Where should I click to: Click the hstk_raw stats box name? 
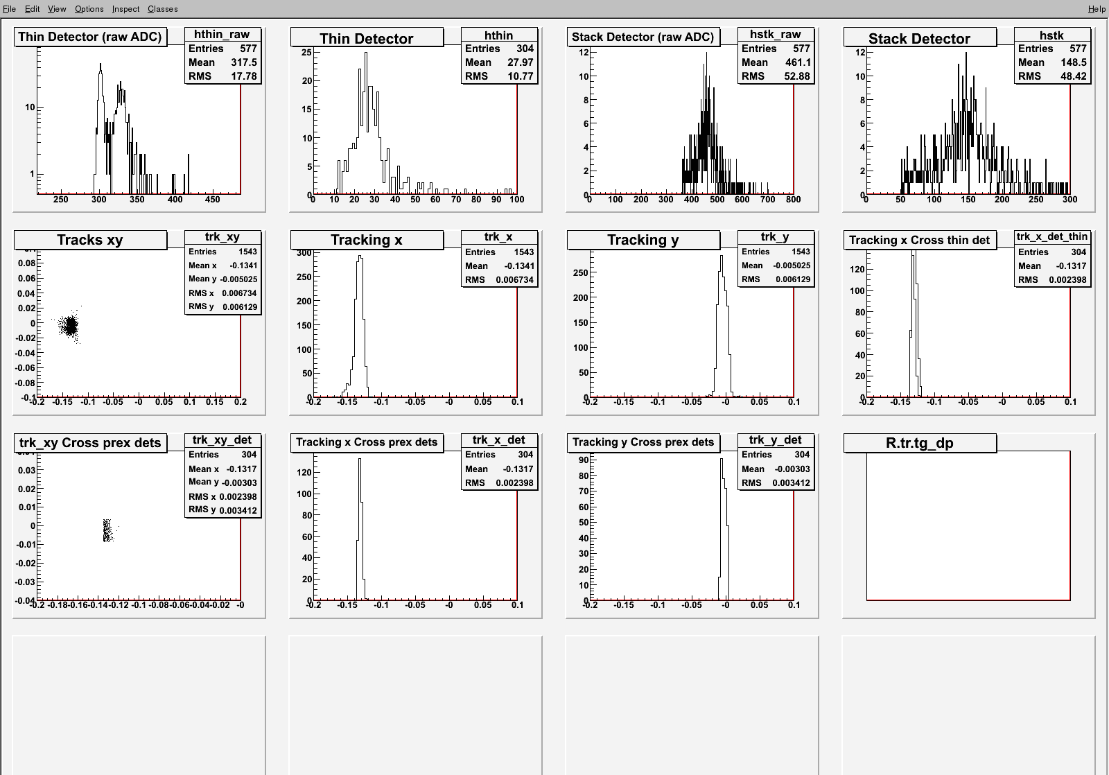776,35
